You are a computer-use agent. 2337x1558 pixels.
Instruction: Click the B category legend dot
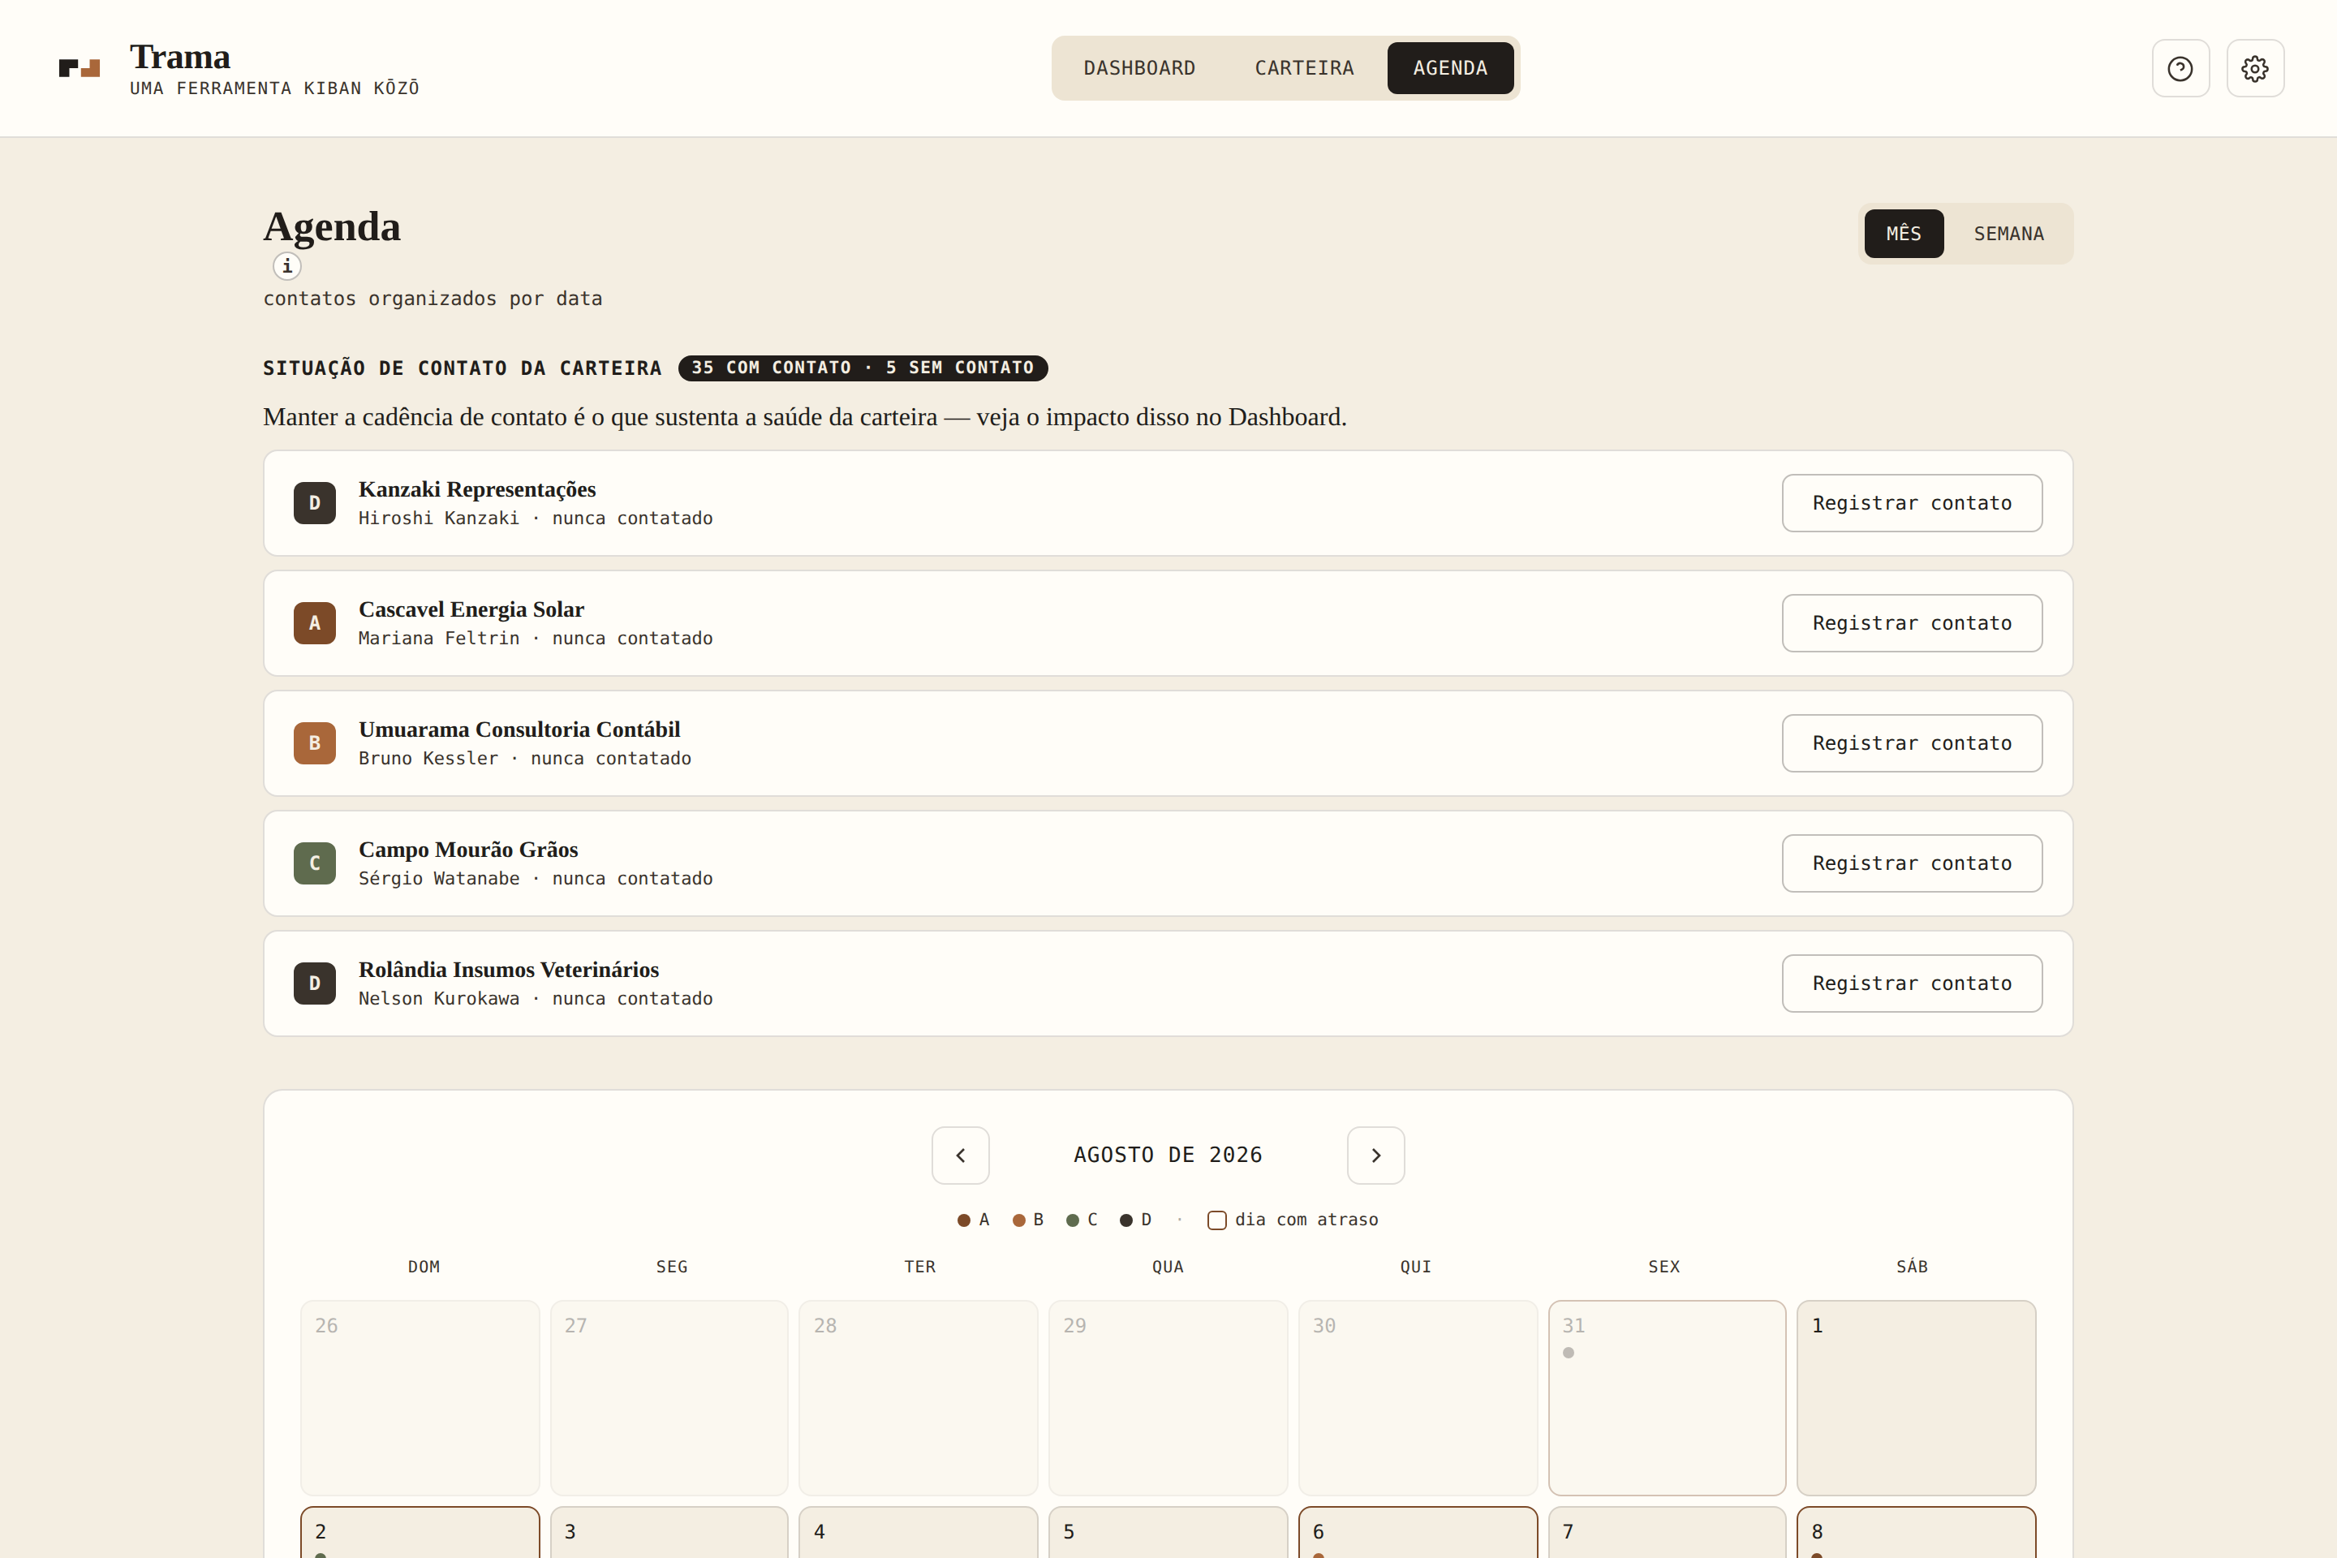1018,1220
